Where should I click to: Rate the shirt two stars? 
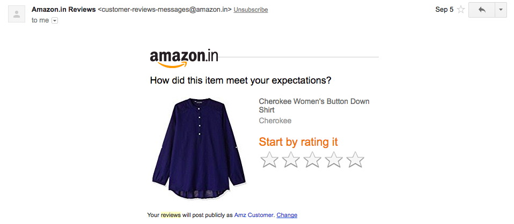coord(291,160)
